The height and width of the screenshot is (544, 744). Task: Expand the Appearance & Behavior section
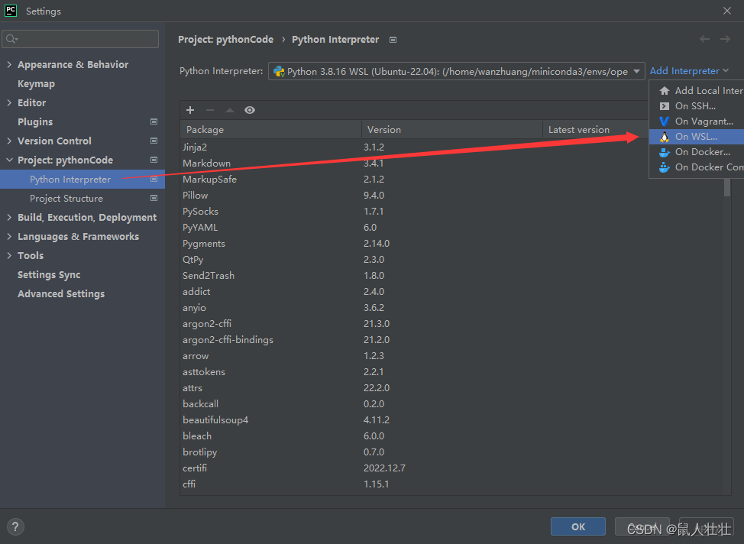coord(9,64)
